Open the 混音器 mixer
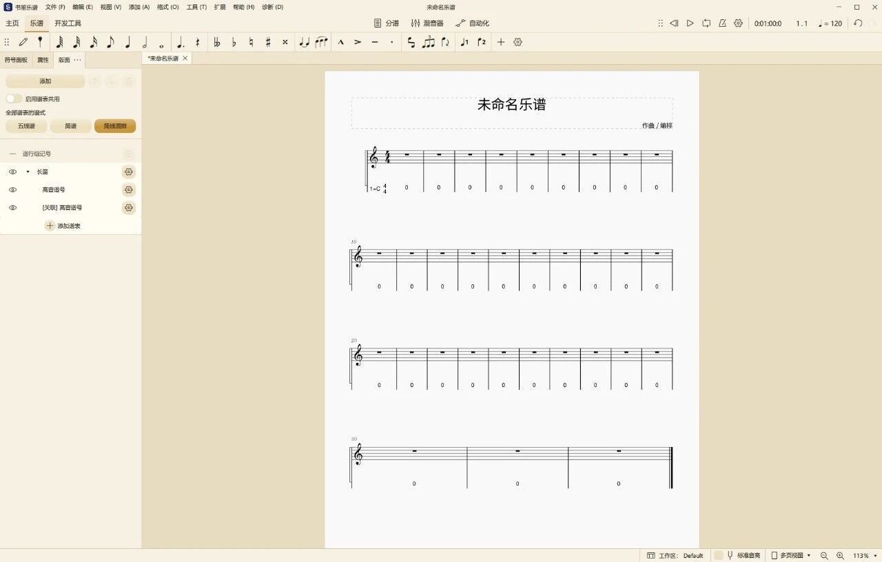The width and height of the screenshot is (882, 562). pos(427,23)
